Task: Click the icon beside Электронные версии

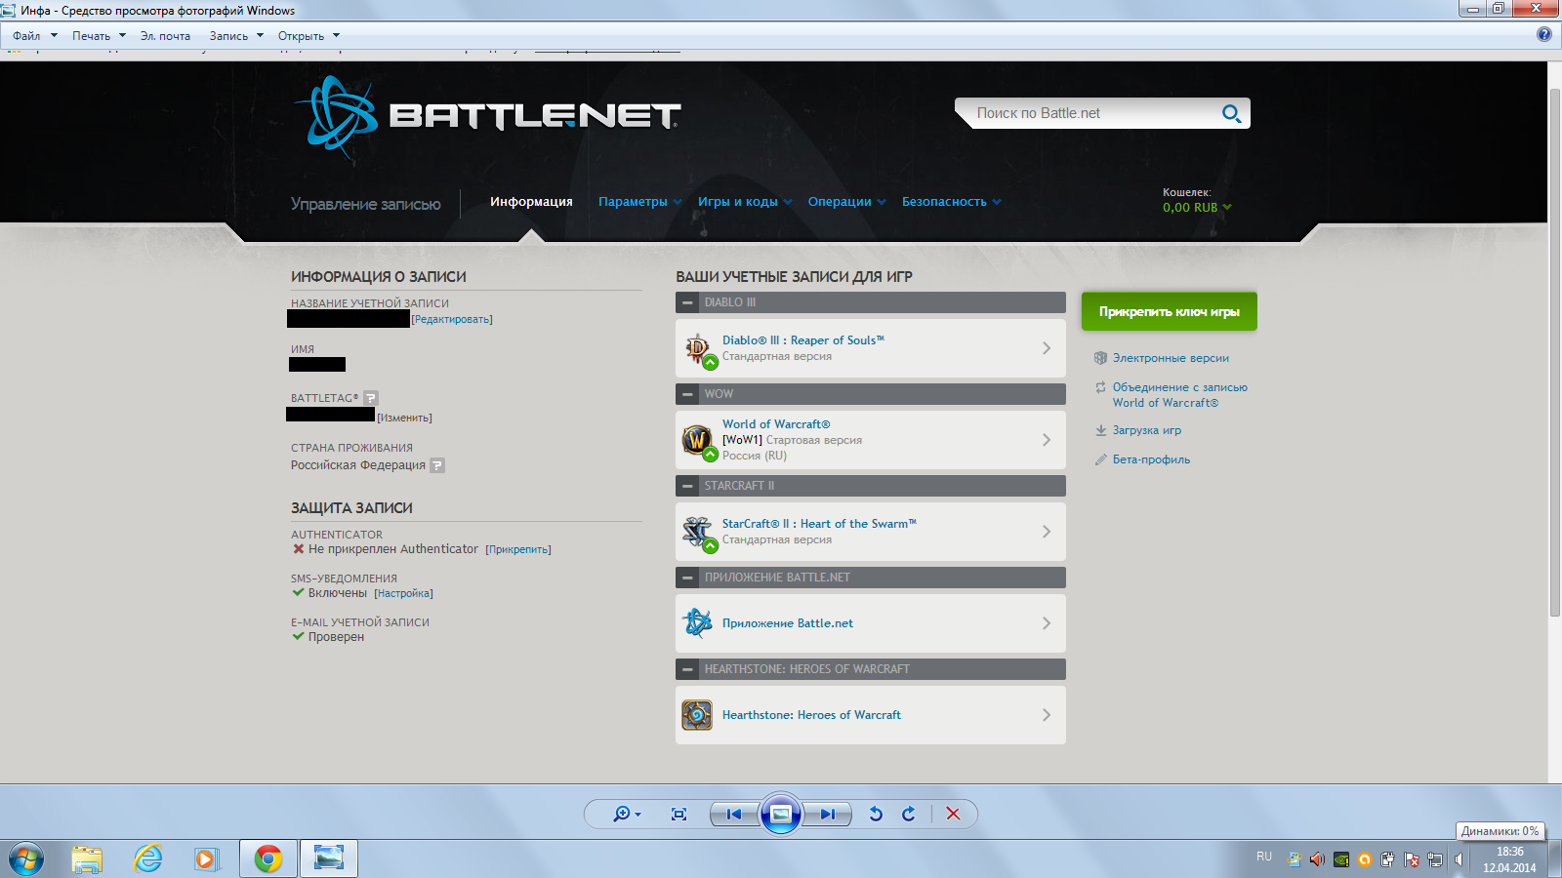Action: point(1100,358)
